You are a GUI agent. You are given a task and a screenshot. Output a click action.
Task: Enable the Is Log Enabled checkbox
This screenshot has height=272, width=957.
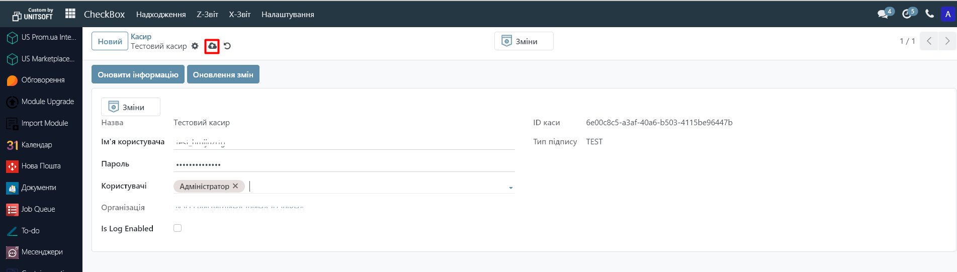pyautogui.click(x=178, y=228)
